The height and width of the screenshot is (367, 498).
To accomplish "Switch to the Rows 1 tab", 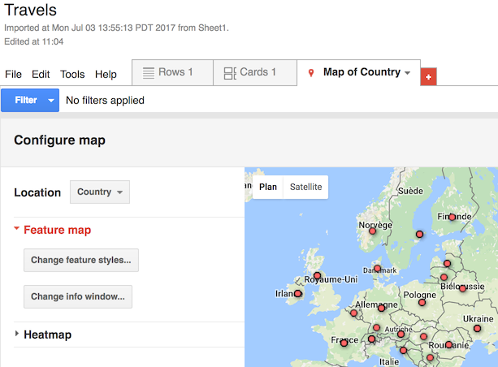I will click(168, 72).
